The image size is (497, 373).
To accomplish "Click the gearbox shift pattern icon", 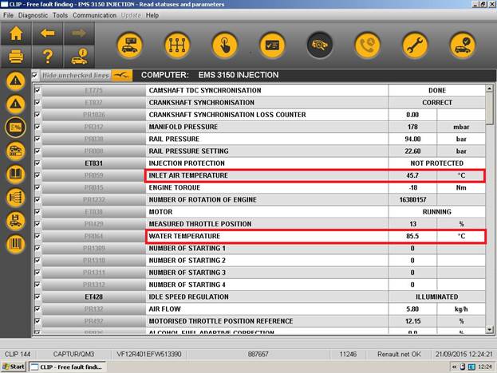I will (x=177, y=45).
